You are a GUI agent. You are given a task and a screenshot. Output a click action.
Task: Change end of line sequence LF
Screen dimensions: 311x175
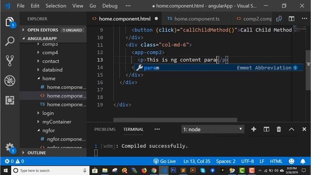tap(262, 161)
